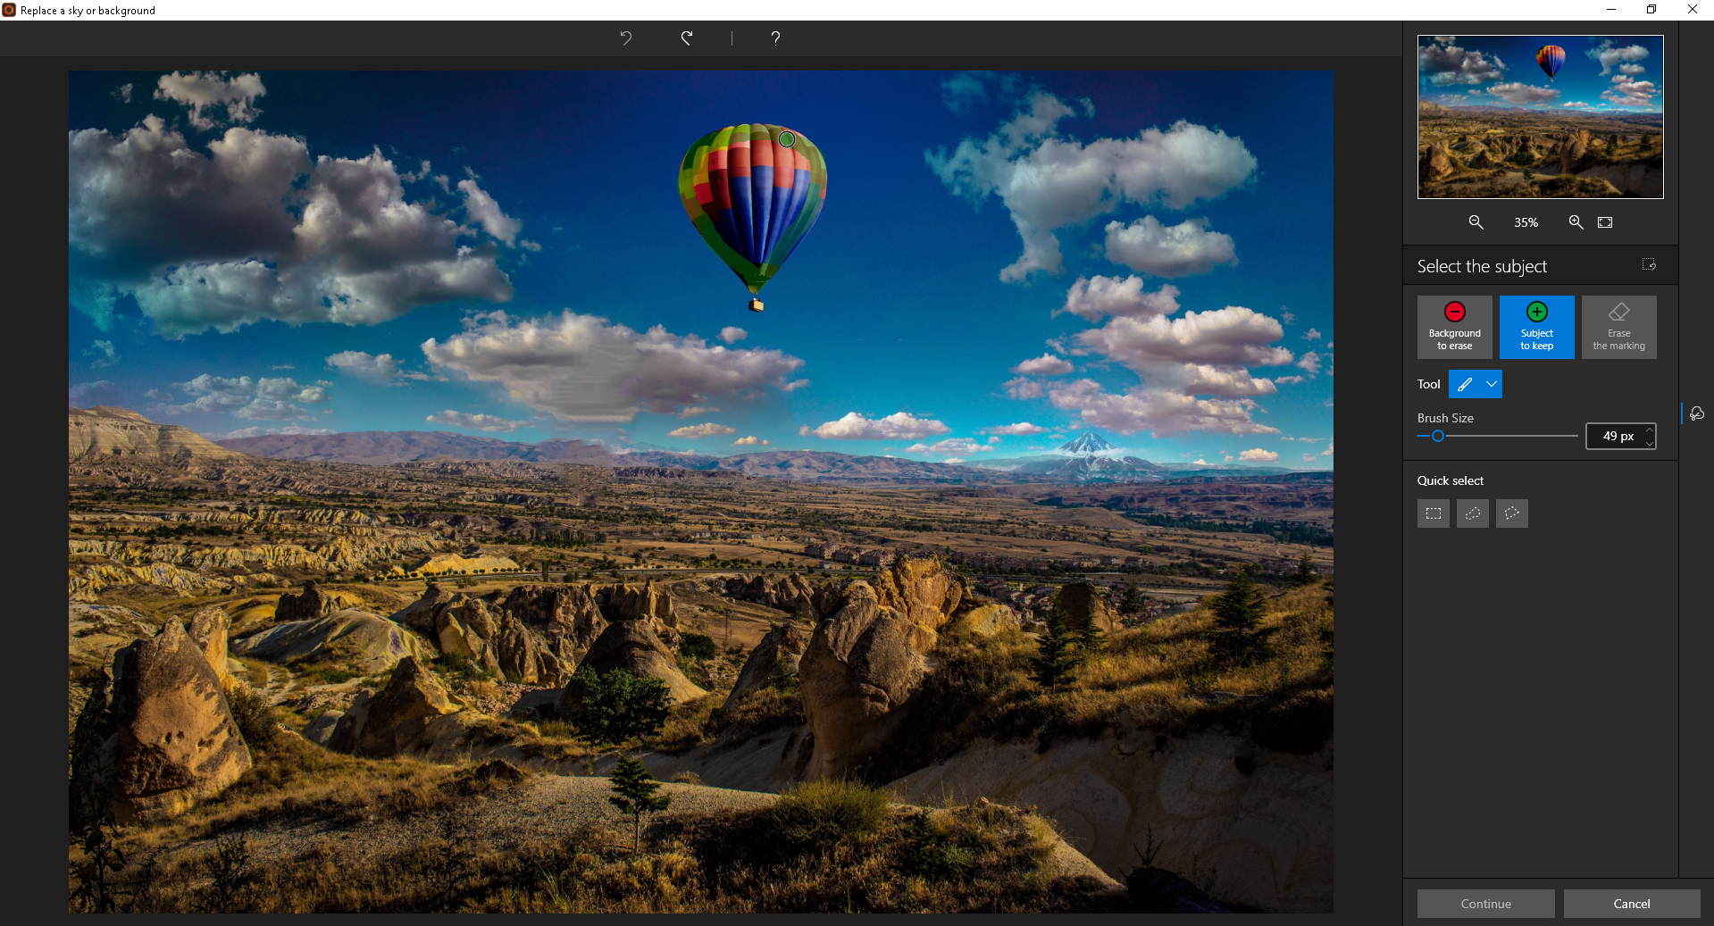The image size is (1714, 926).
Task: Open help via the question mark icon
Action: tap(775, 38)
